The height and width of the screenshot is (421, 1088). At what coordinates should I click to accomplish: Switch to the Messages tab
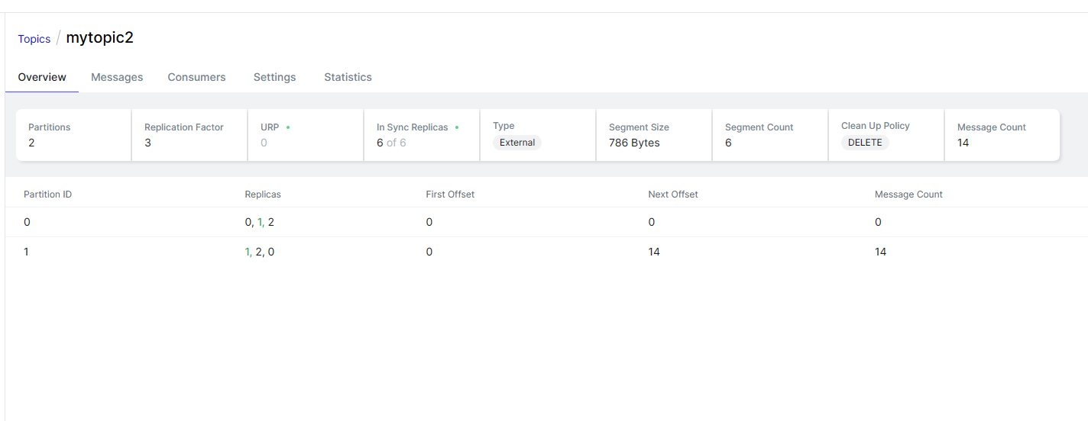pos(117,77)
